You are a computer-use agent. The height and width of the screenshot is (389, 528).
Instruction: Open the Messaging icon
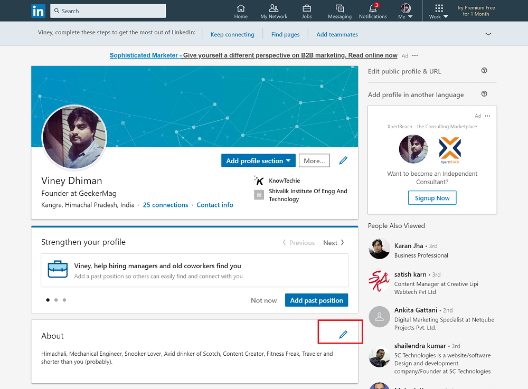340,12
